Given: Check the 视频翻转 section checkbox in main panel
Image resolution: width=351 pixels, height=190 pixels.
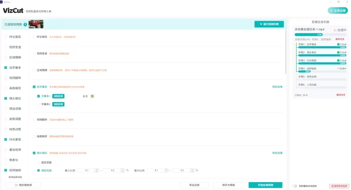Looking at the screenshot, I should click(x=34, y=120).
